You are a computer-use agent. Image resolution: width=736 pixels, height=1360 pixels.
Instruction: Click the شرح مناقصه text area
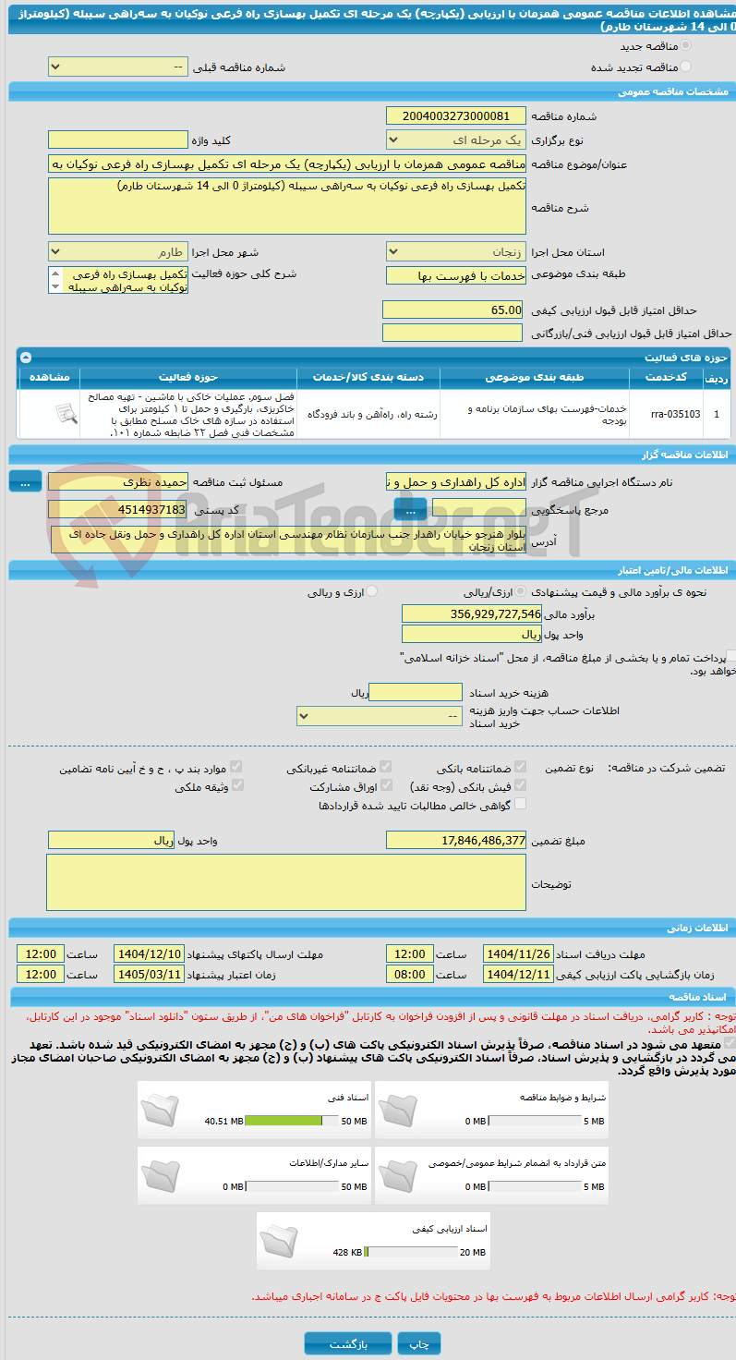tap(287, 206)
